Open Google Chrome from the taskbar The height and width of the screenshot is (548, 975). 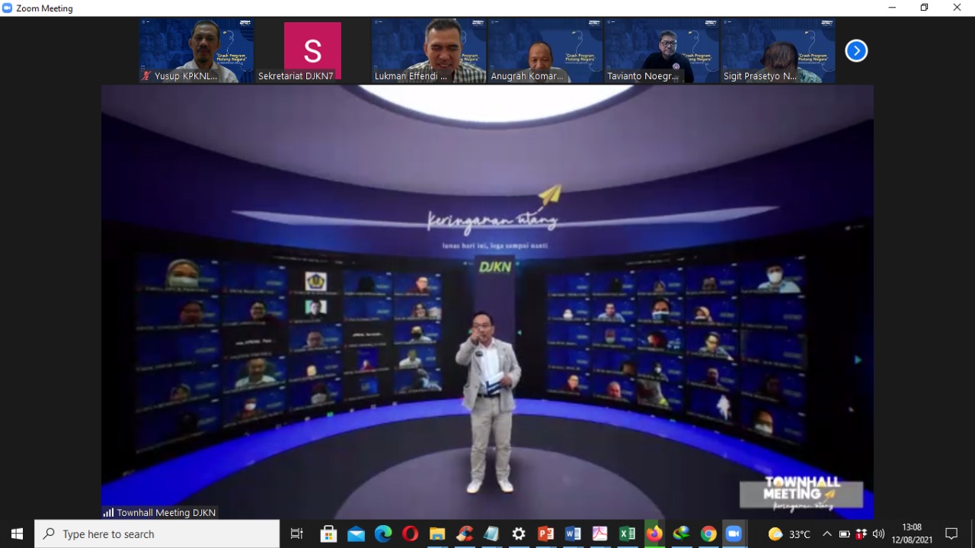coord(708,534)
